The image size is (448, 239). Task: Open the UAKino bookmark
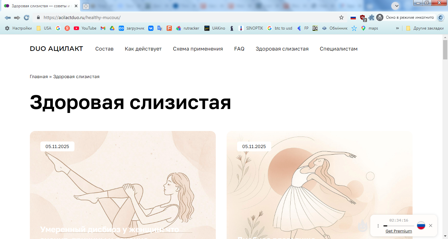pyautogui.click(x=215, y=28)
